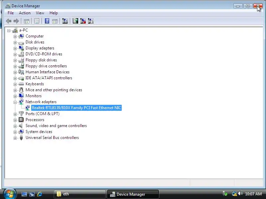
Task: Click the network warning tray icon
Action: click(x=234, y=194)
